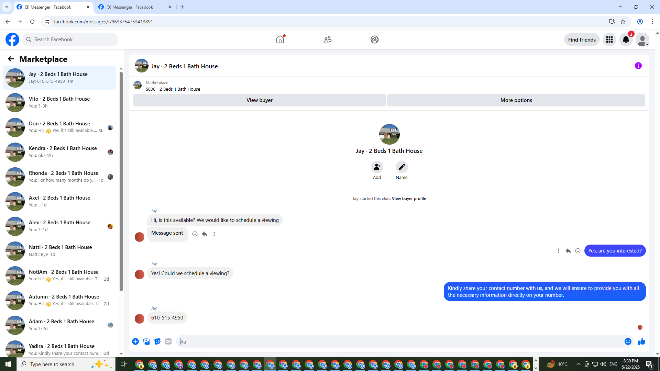This screenshot has width=660, height=371.
Task: Expand the account profile menu
Action: pos(642,40)
